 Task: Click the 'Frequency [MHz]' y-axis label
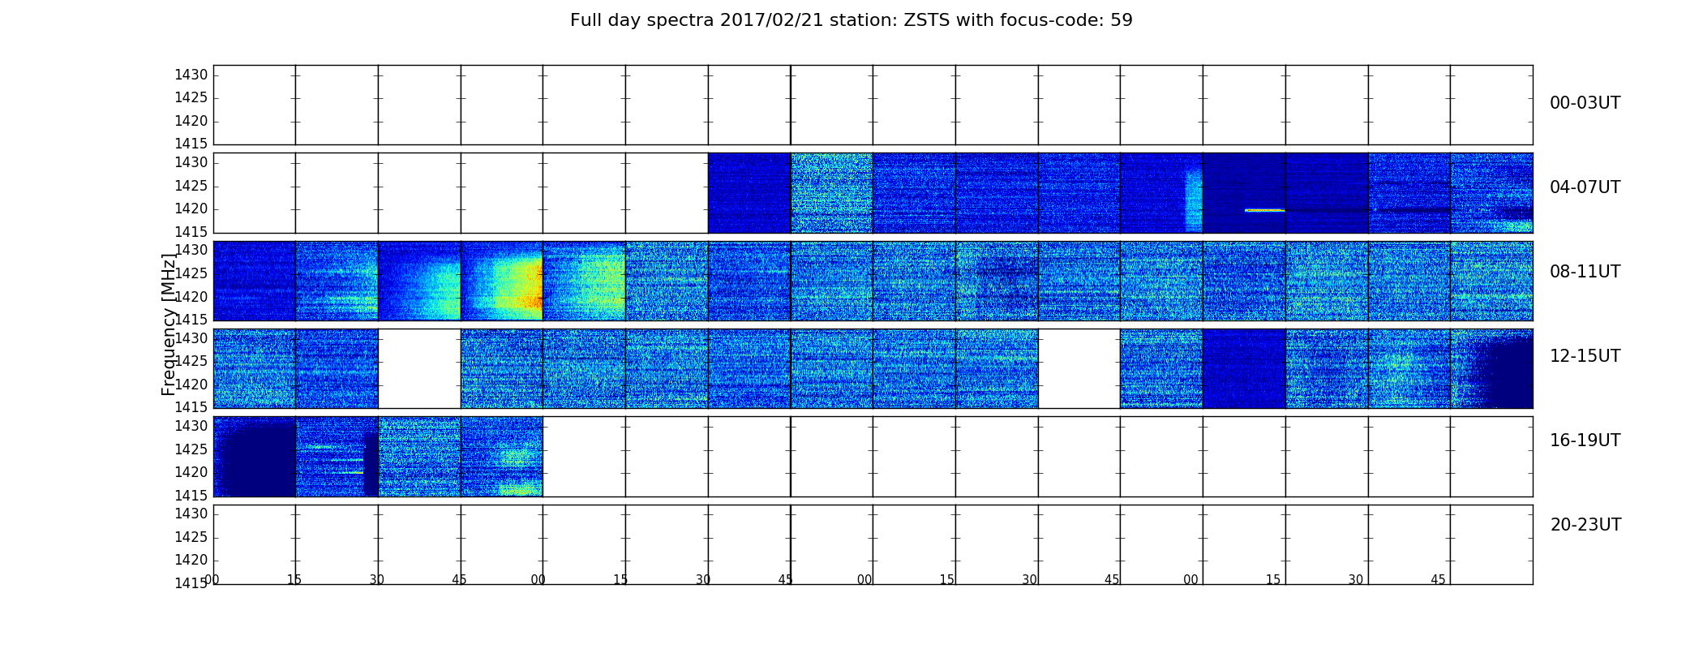point(169,324)
